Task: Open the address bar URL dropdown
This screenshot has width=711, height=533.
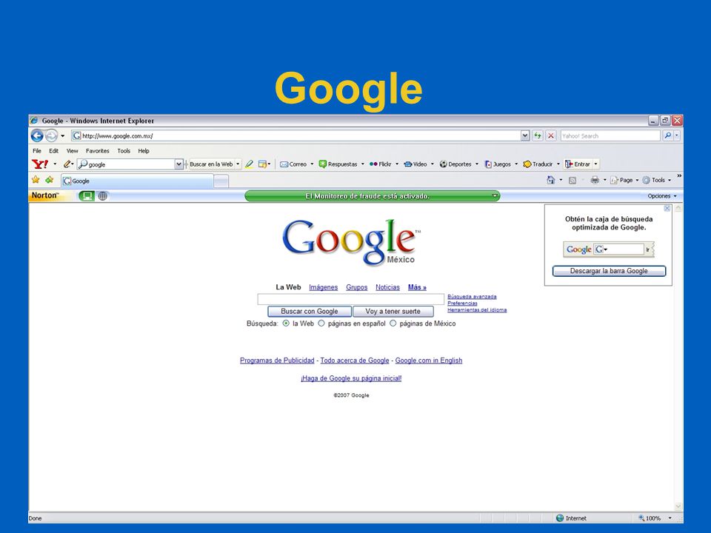Action: (524, 135)
